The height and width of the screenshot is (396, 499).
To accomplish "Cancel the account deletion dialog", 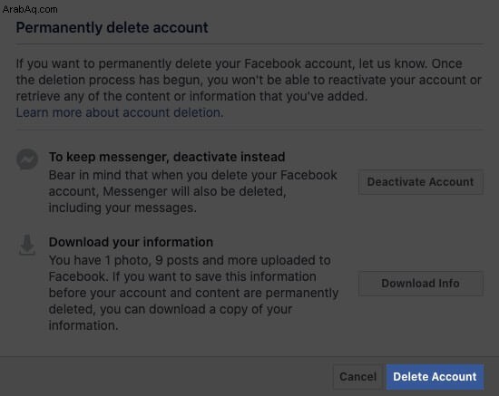I will coord(357,377).
